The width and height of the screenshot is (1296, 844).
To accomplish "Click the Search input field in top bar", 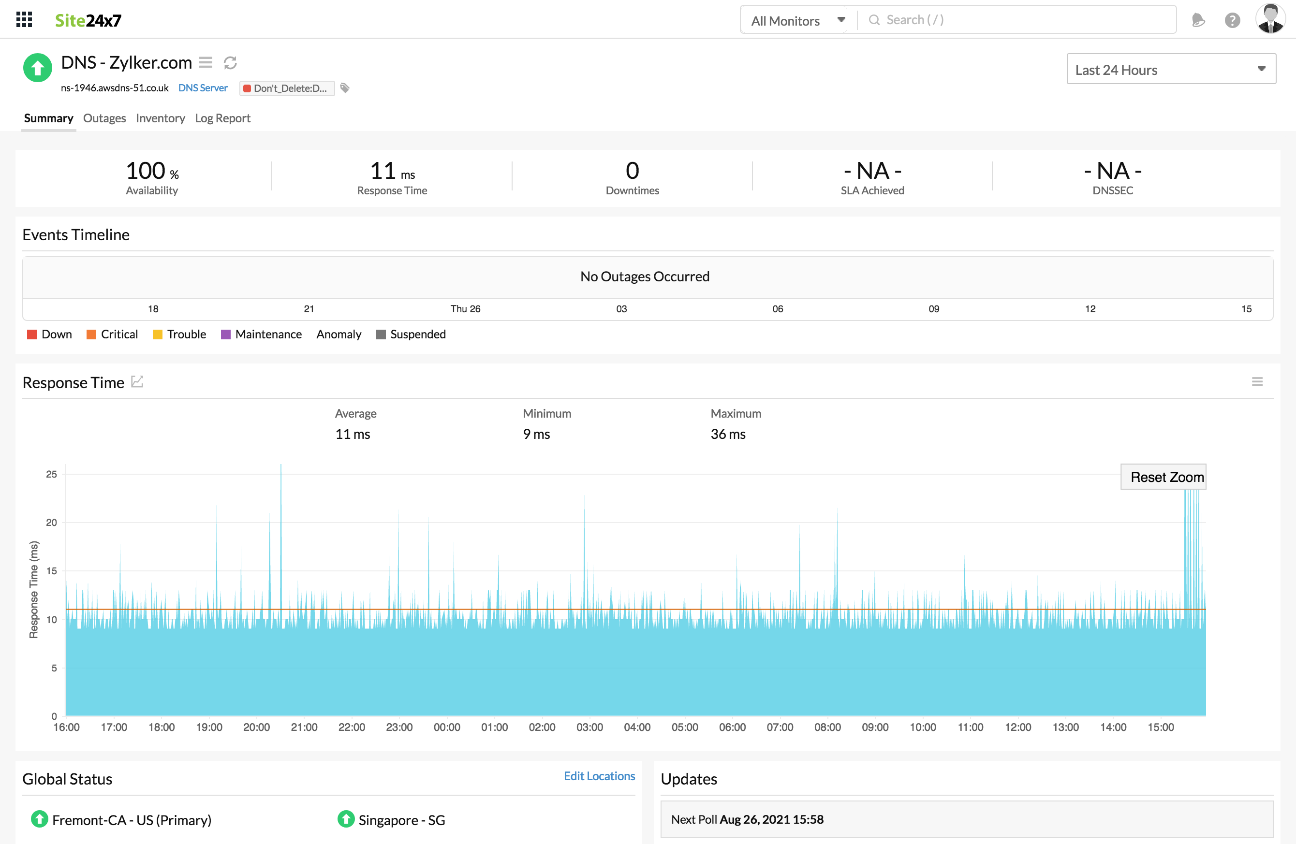I will 1015,19.
